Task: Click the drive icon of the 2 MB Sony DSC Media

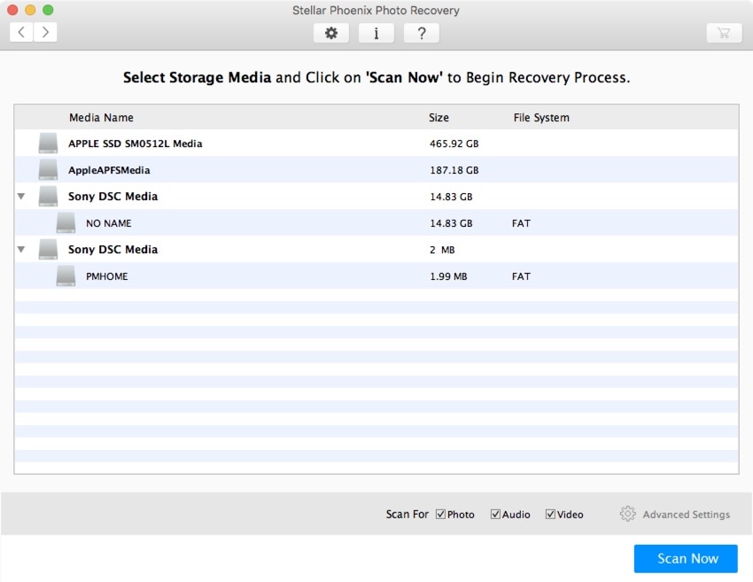Action: (x=48, y=249)
